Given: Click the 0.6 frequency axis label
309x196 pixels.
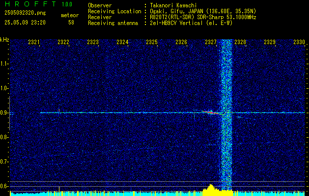Looking at the screenshot, I should (4, 186).
